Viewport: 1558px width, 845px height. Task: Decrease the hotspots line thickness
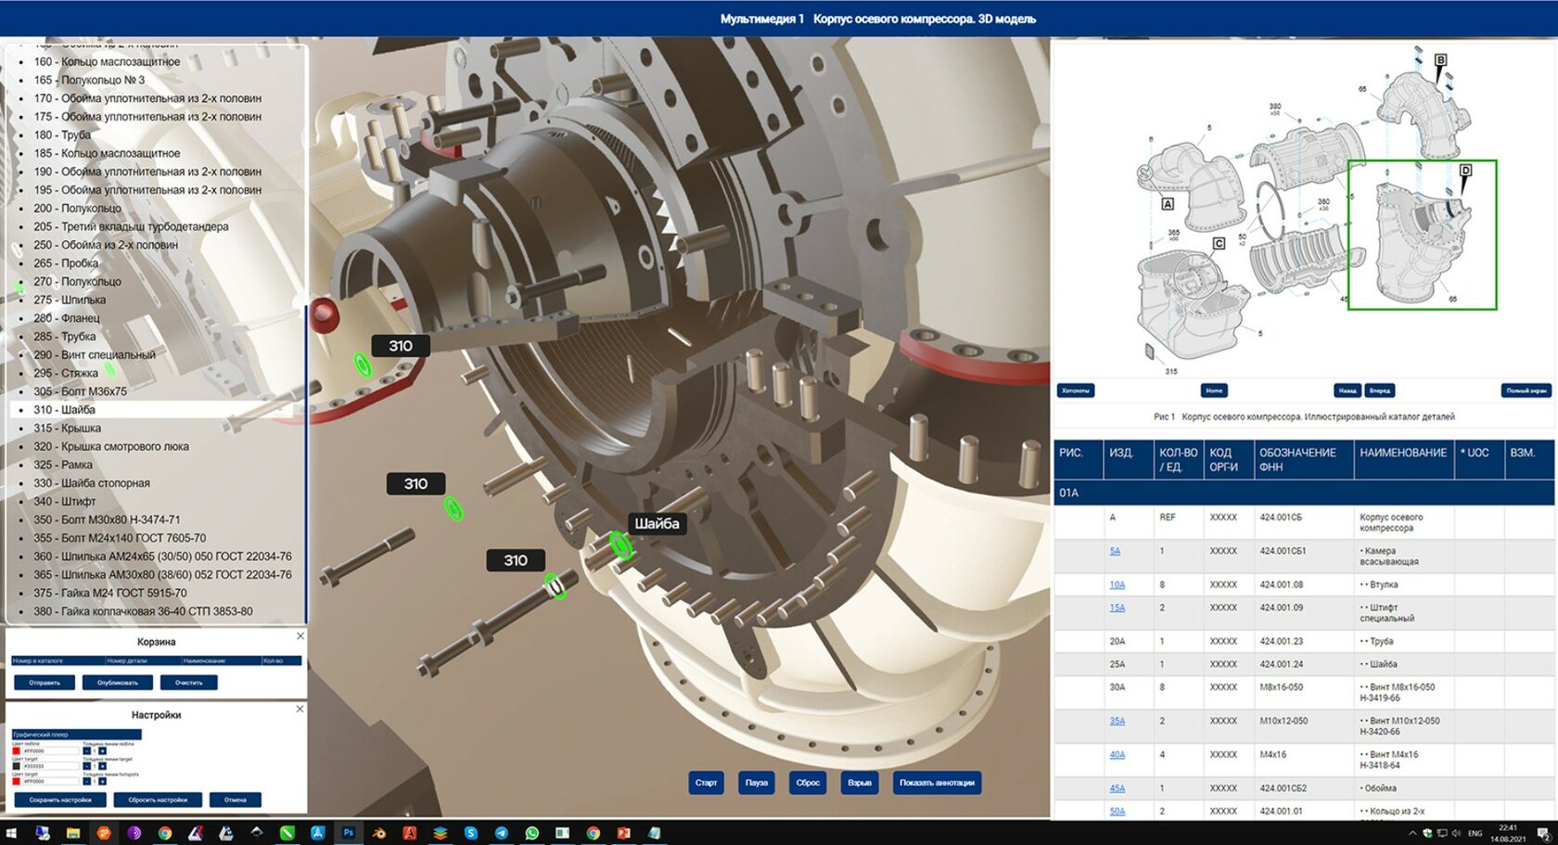pyautogui.click(x=87, y=781)
